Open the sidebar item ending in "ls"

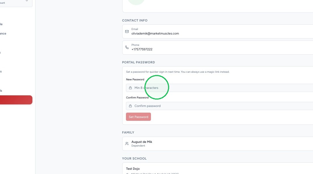click(x=1, y=91)
